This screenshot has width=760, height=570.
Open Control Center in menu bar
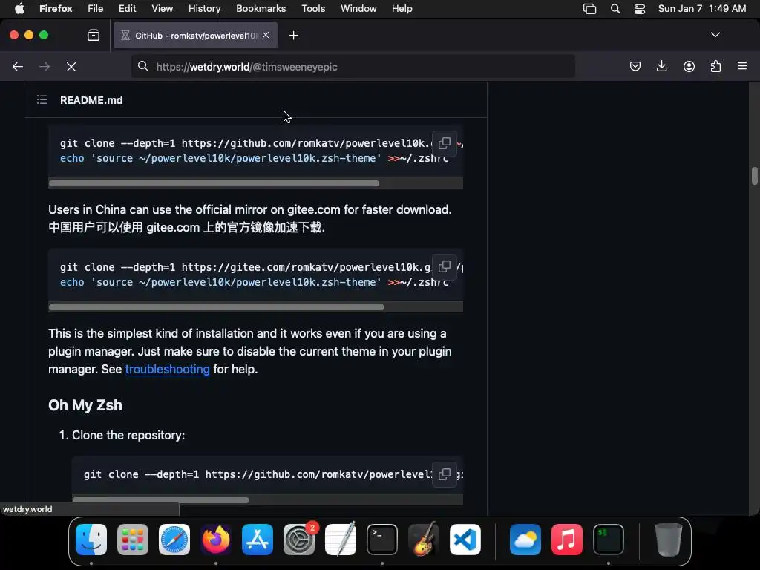640,9
